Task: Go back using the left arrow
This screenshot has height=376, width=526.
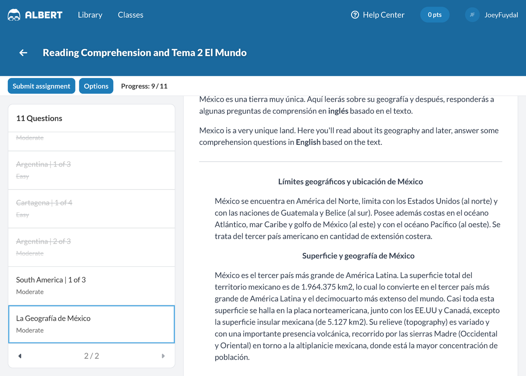Action: 23,53
